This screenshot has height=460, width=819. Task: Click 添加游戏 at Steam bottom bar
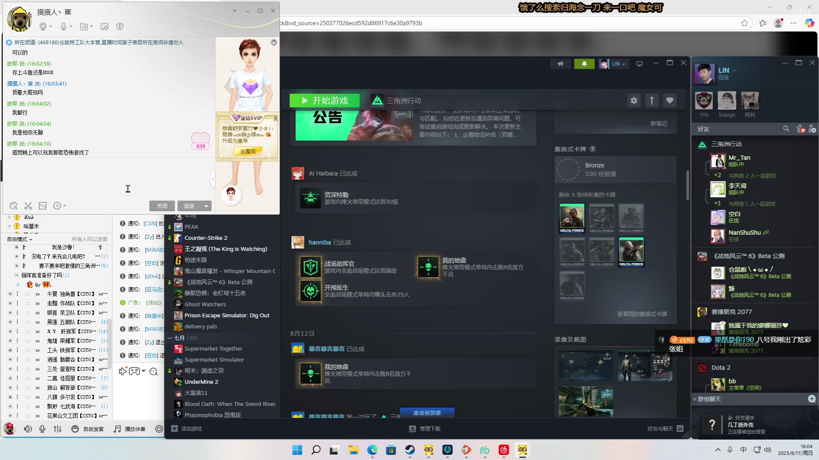pyautogui.click(x=186, y=429)
